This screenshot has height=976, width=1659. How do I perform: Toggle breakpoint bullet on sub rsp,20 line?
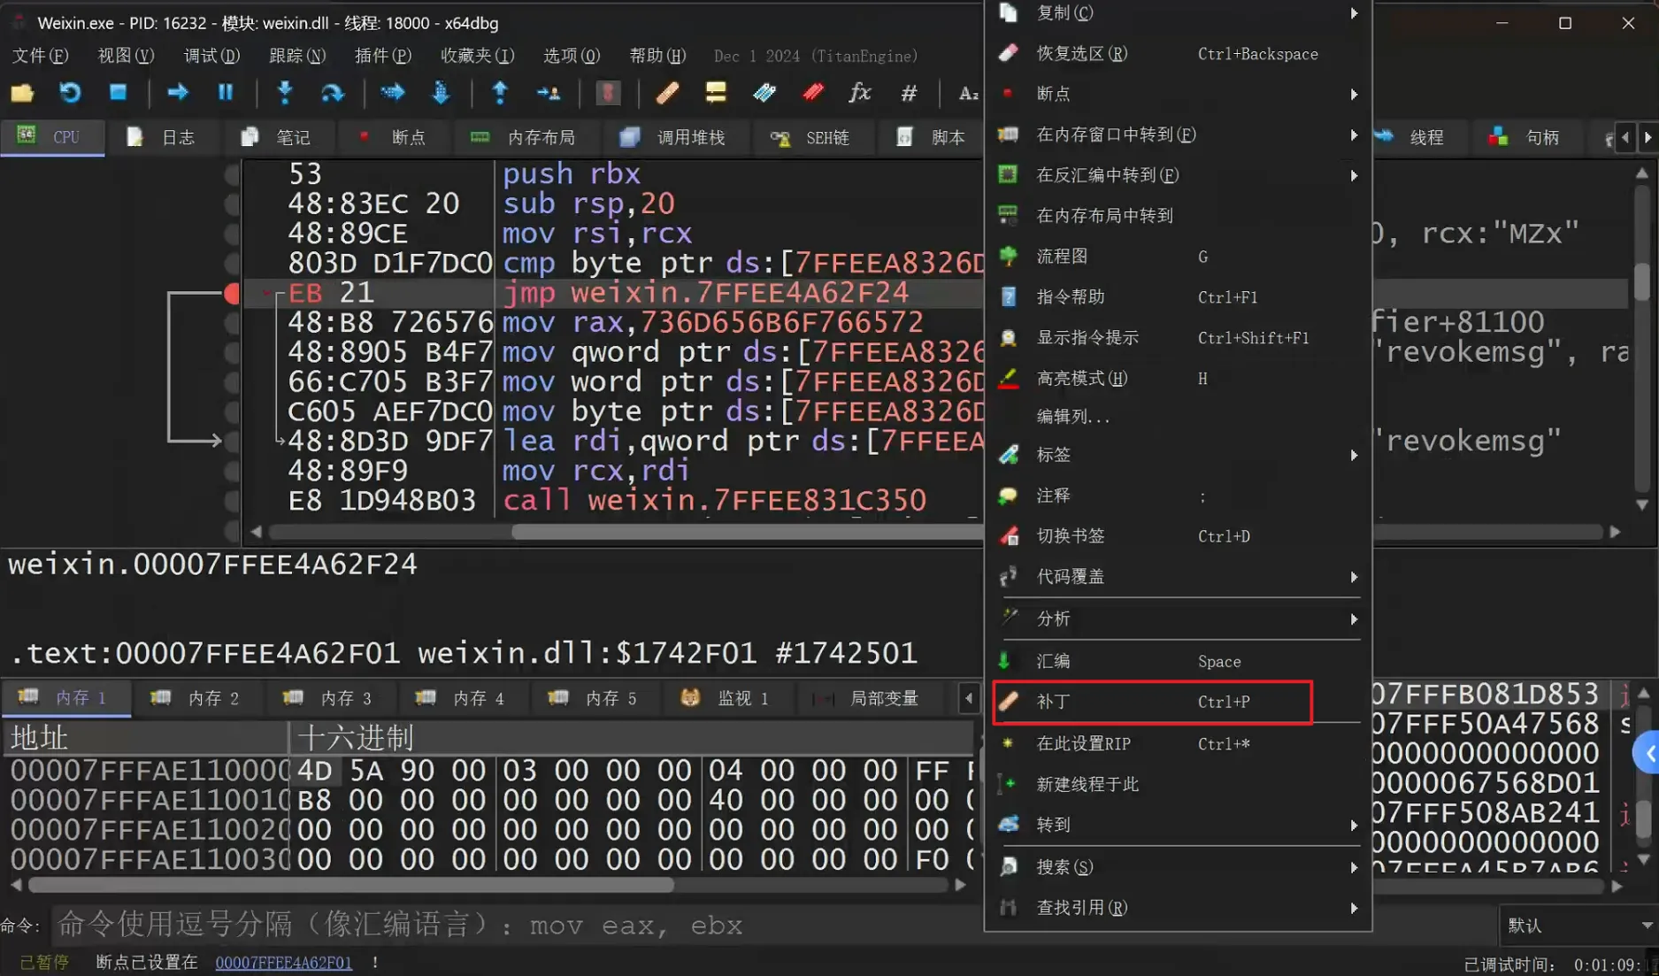[x=232, y=204]
